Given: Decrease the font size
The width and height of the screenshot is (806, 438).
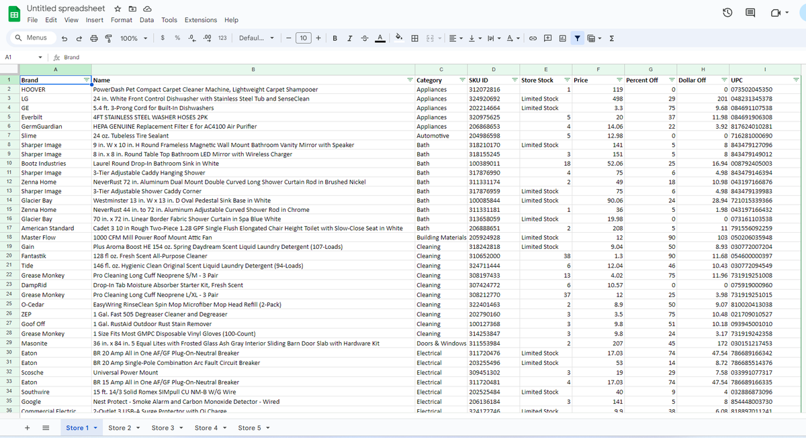Looking at the screenshot, I should click(288, 38).
